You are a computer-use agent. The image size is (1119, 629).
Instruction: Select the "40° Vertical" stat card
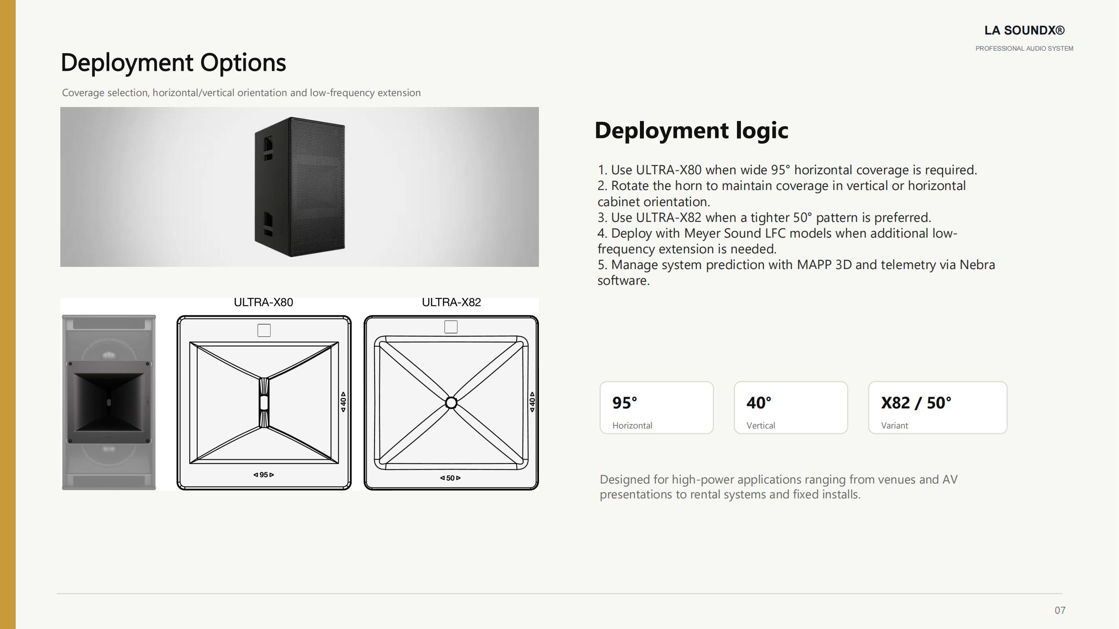pyautogui.click(x=791, y=408)
